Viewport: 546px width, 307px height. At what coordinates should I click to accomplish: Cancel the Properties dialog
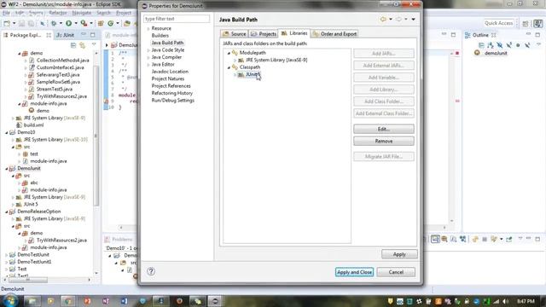(x=396, y=272)
